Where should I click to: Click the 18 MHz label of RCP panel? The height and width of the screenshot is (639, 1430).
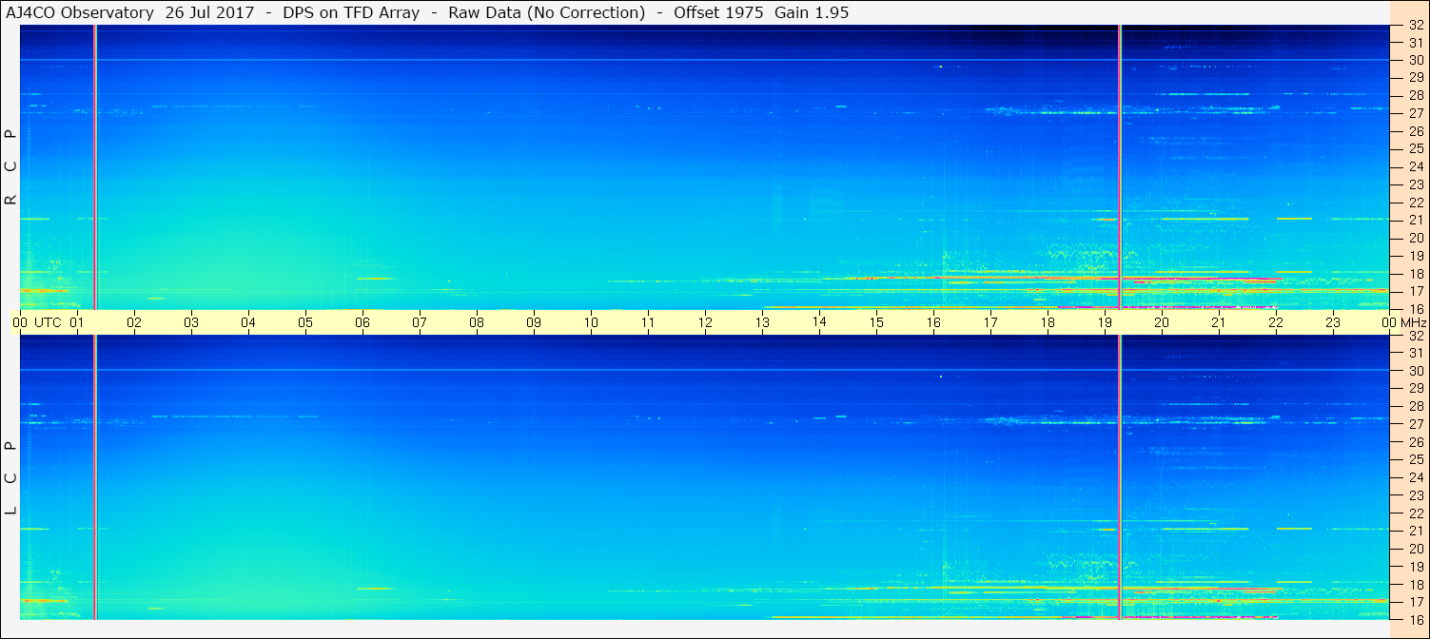(1416, 273)
